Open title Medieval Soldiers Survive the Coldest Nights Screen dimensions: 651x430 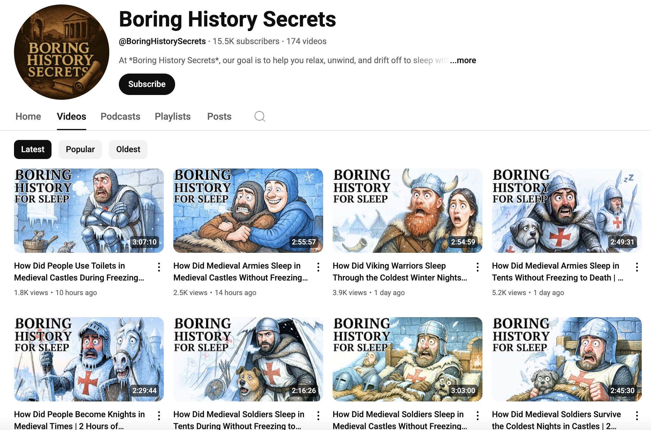click(x=557, y=420)
